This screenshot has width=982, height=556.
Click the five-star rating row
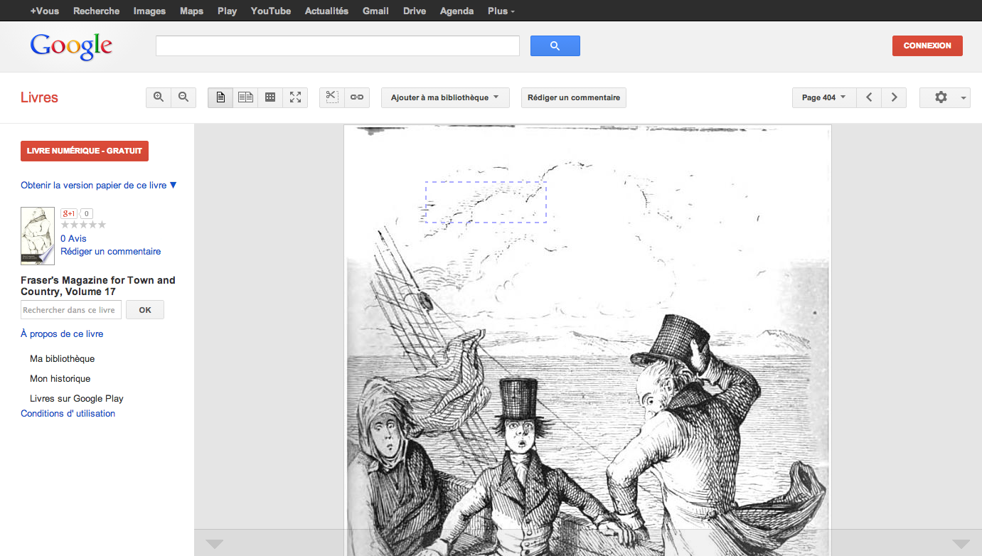(83, 225)
